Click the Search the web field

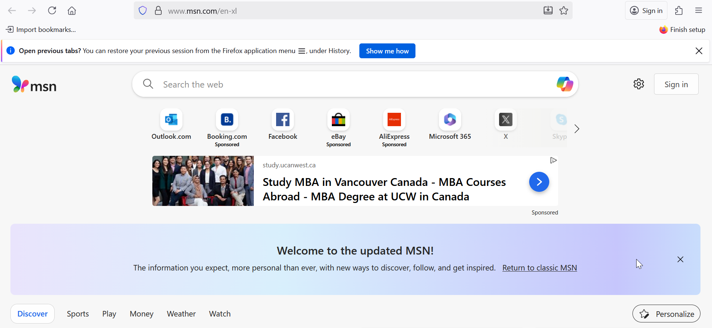click(x=334, y=85)
